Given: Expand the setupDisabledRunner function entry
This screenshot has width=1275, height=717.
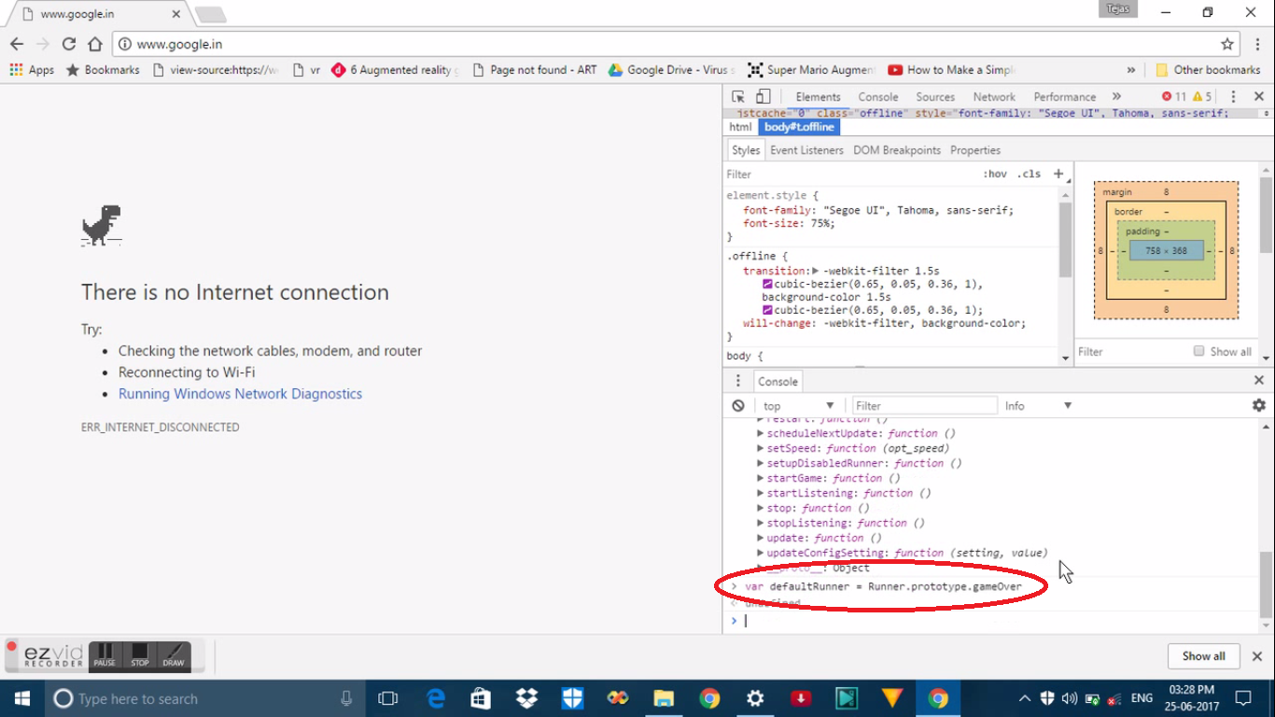Looking at the screenshot, I should point(760,463).
